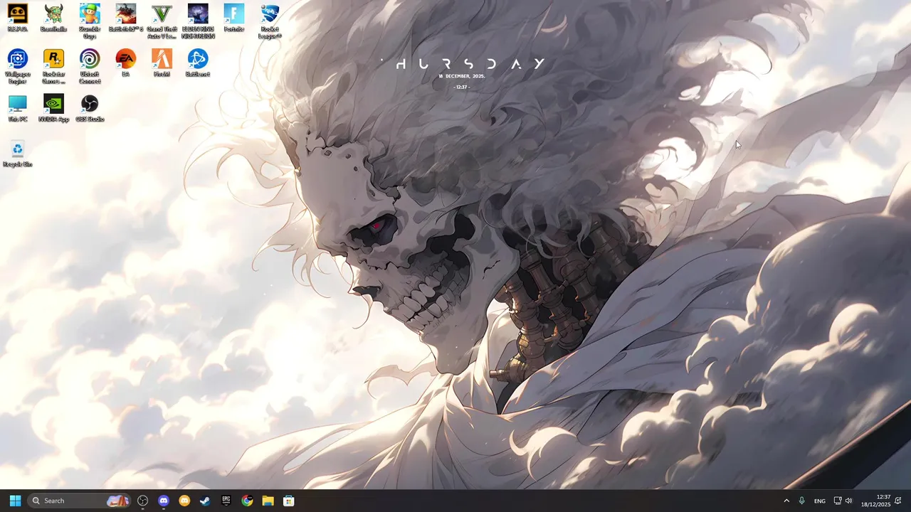Select the Battlefield 6 desktop icon
Viewport: 911px width, 512px height.
click(126, 18)
